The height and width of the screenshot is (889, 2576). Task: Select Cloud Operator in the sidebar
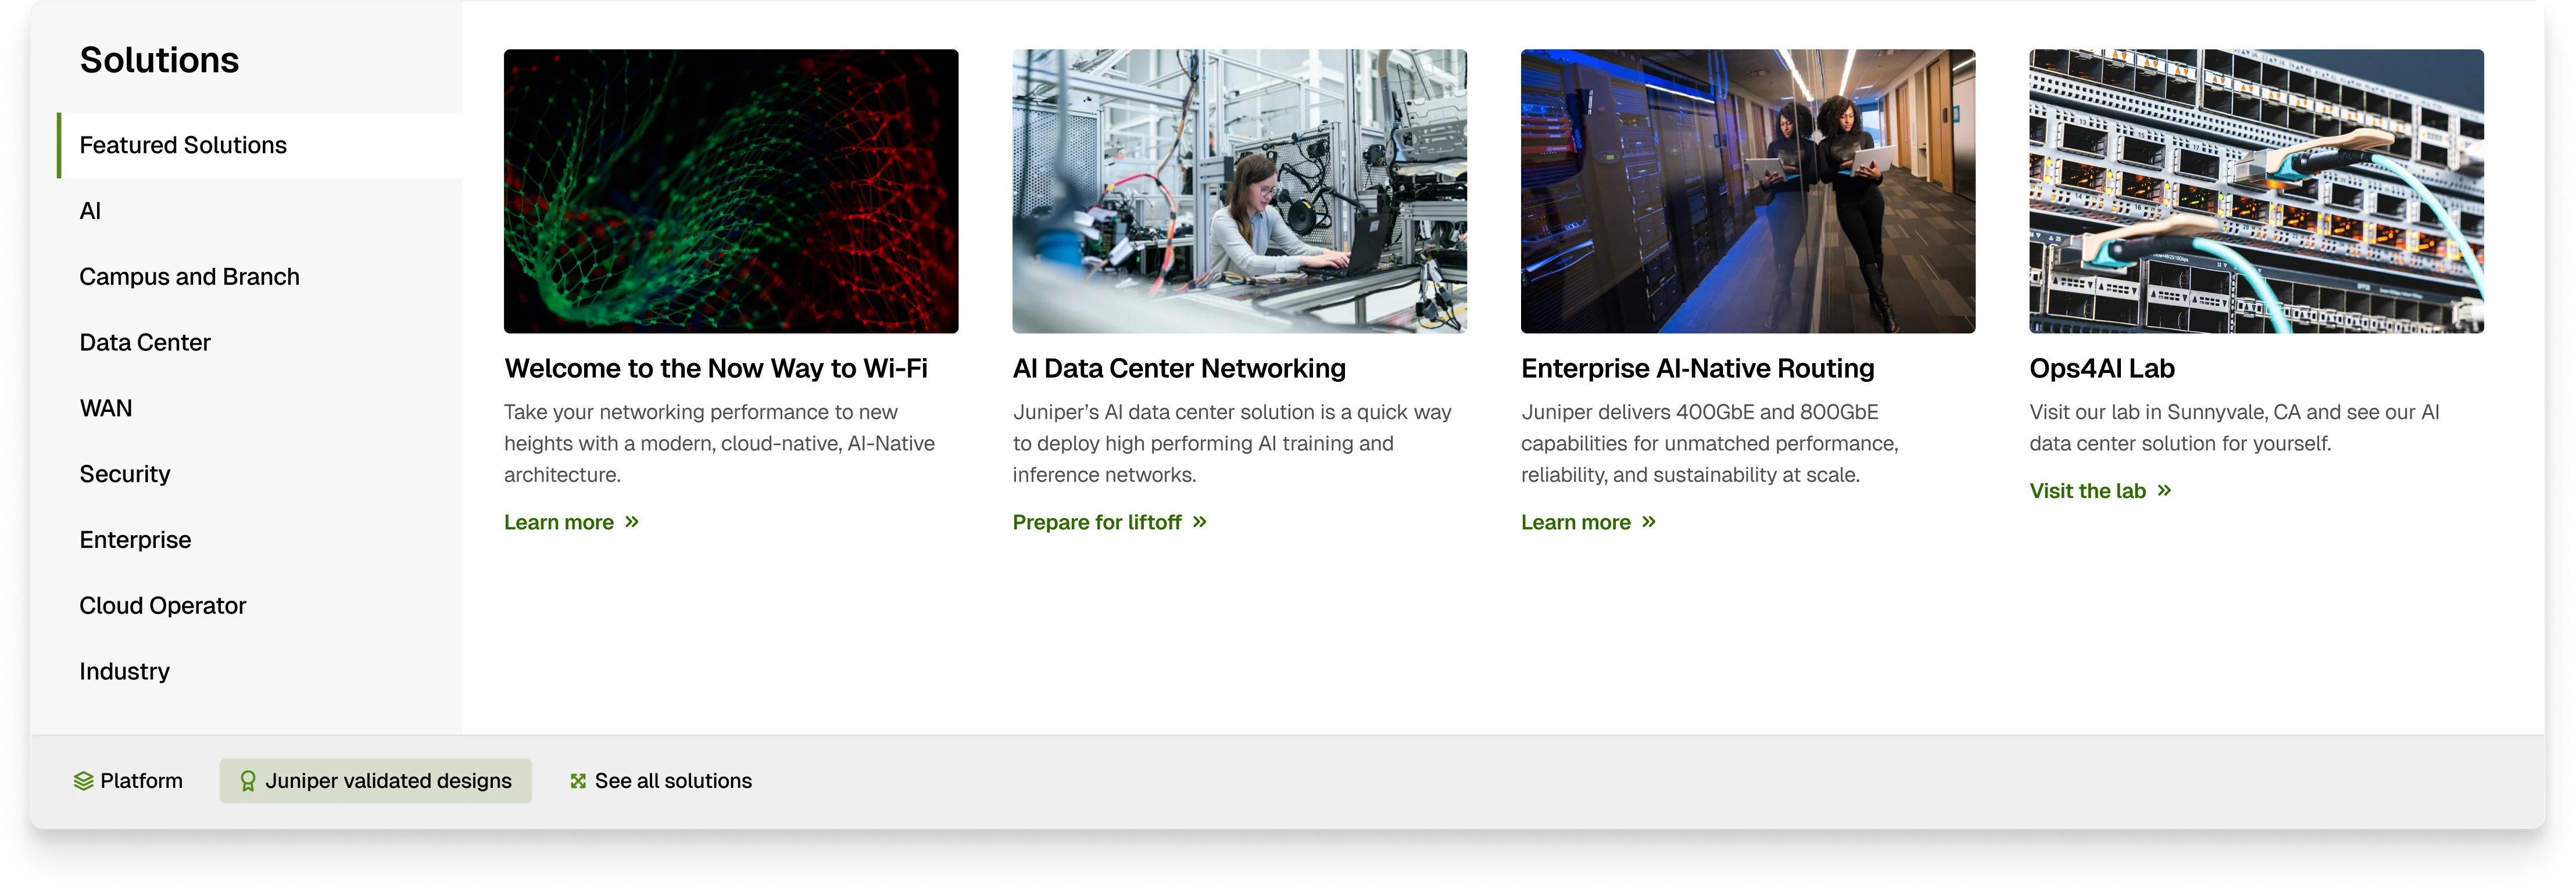point(162,606)
